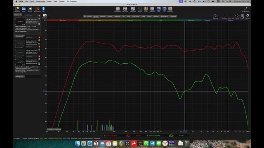Screen dimensions: 264x148
Task: Switch to the Filtered IR tab
Action: [x=117, y=16]
